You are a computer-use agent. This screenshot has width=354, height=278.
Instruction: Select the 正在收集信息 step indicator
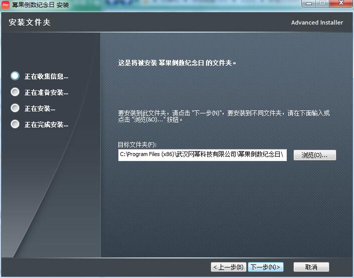15,76
